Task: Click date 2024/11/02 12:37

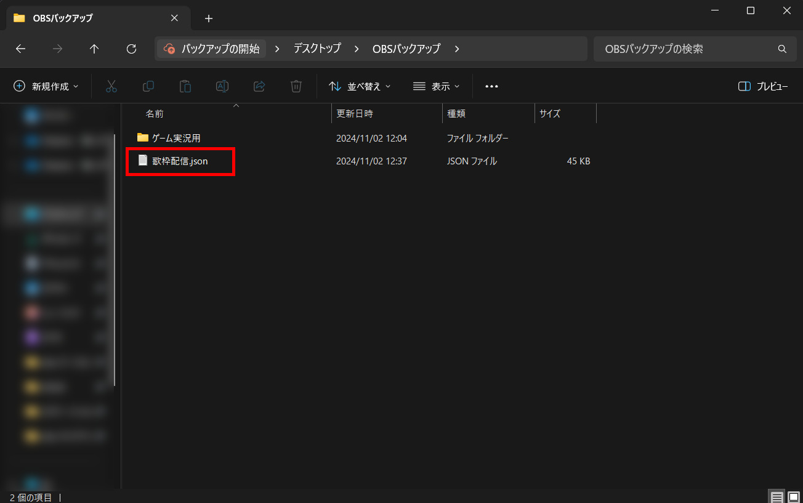Action: click(x=371, y=161)
